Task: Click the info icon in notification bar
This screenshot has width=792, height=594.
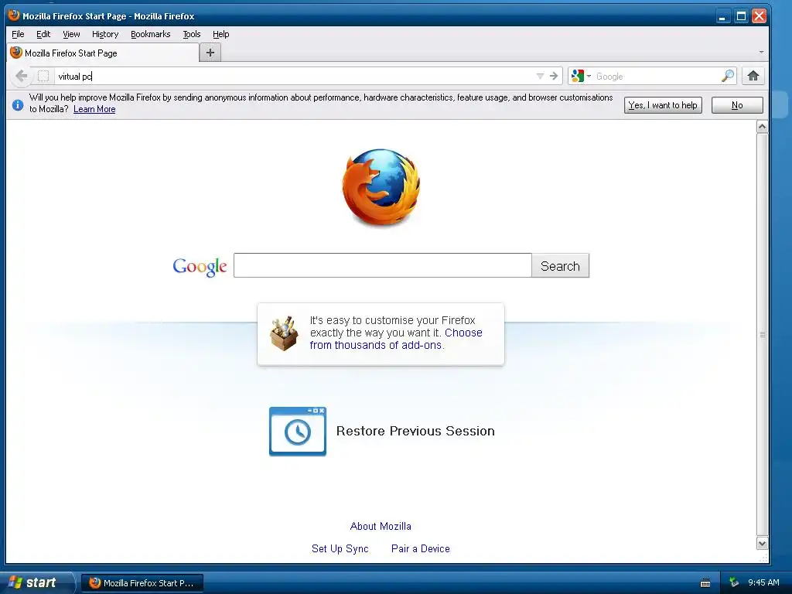Action: pos(18,104)
